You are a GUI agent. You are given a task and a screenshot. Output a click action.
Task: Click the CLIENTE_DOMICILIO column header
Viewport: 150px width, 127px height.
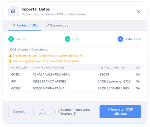pos(111,68)
